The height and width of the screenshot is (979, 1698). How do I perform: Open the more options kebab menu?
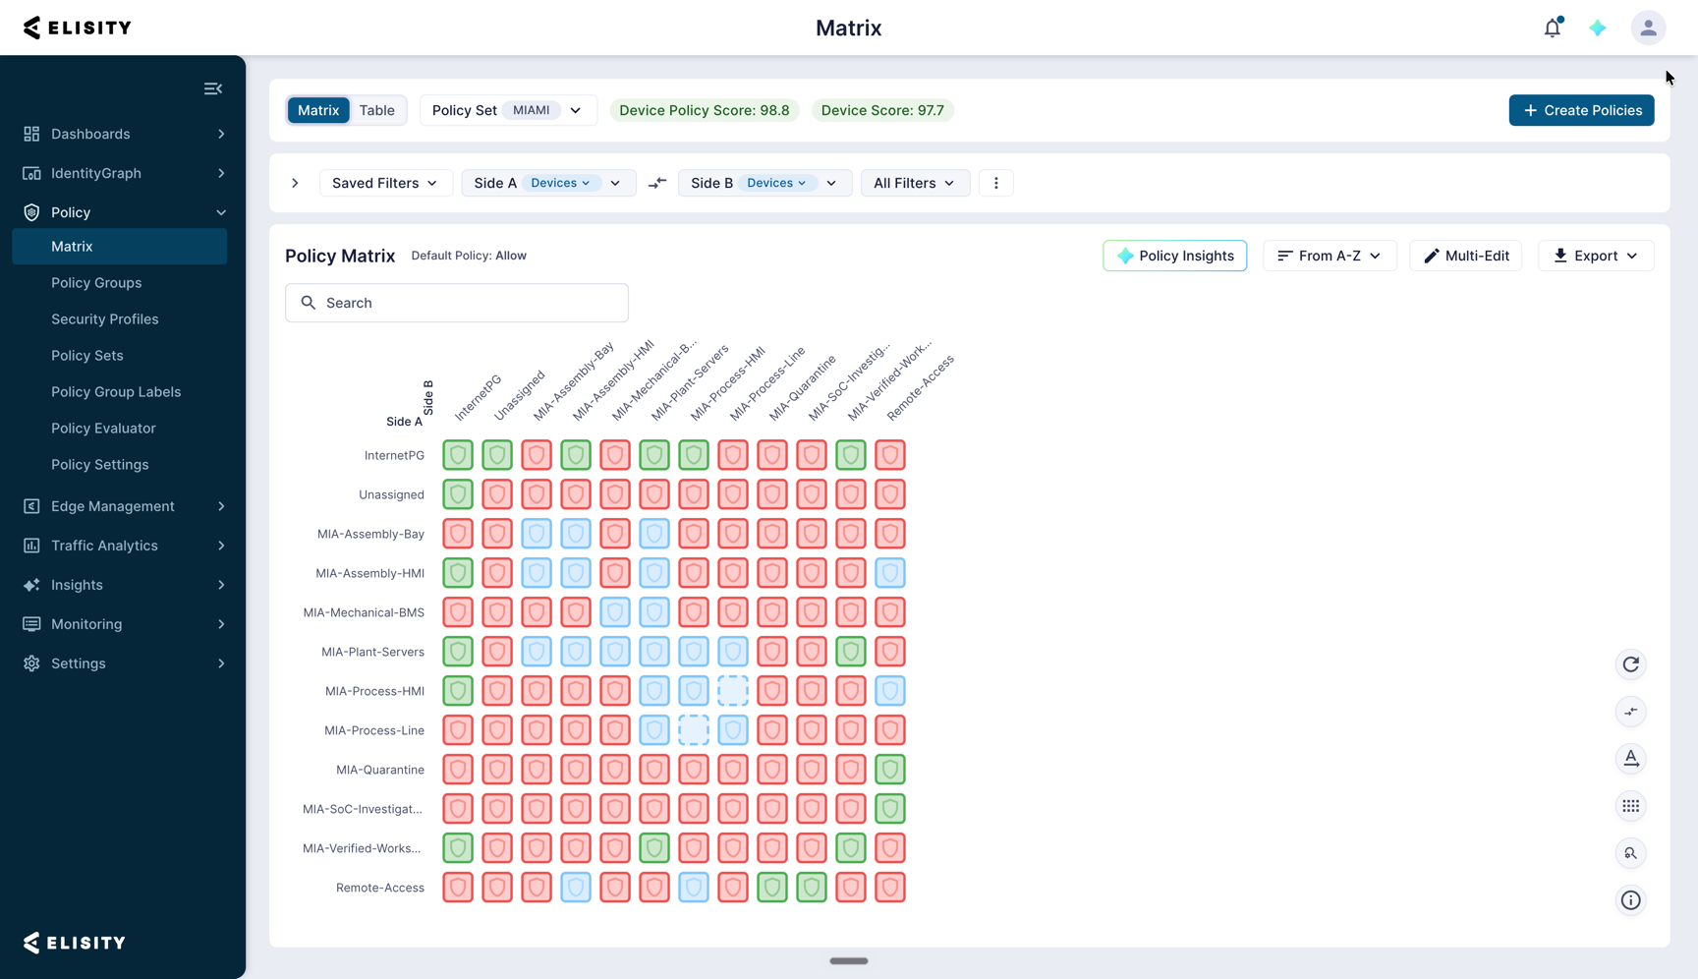point(996,183)
